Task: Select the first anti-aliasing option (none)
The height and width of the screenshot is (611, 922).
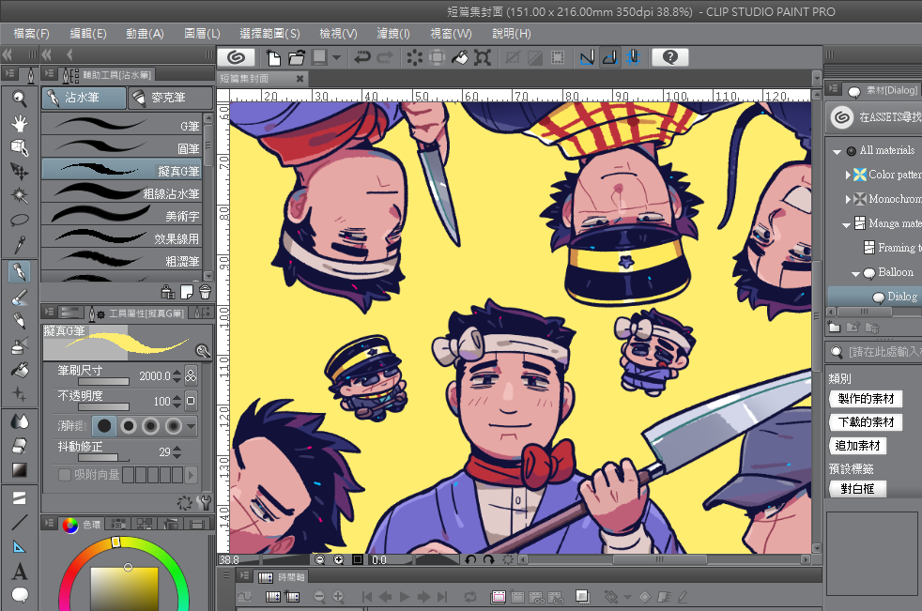Action: pyautogui.click(x=104, y=425)
